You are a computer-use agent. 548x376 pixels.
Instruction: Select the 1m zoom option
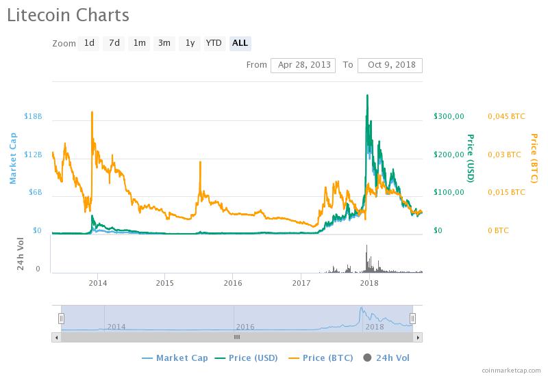[x=139, y=43]
